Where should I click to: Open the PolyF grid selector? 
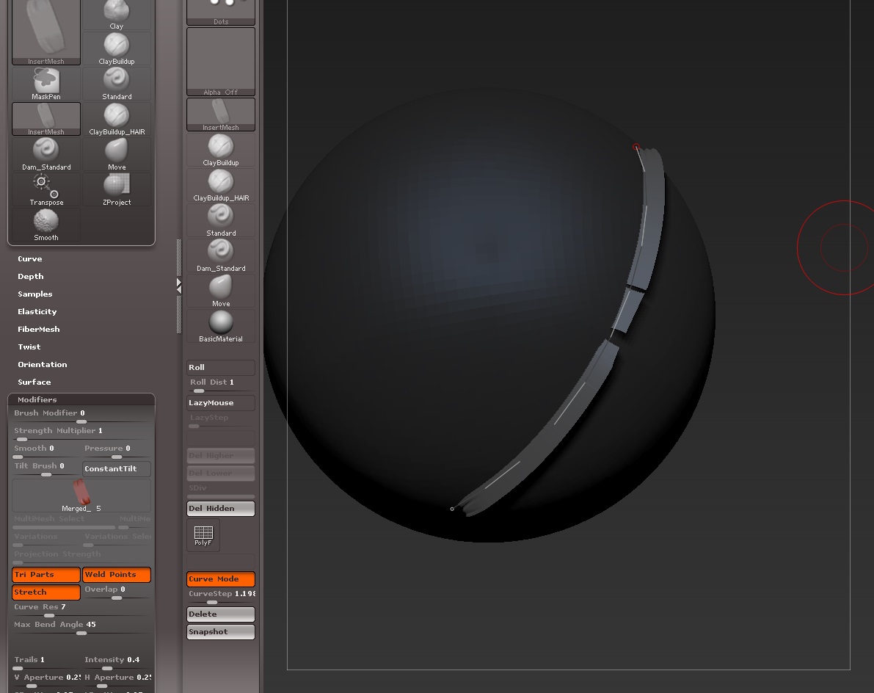(203, 534)
